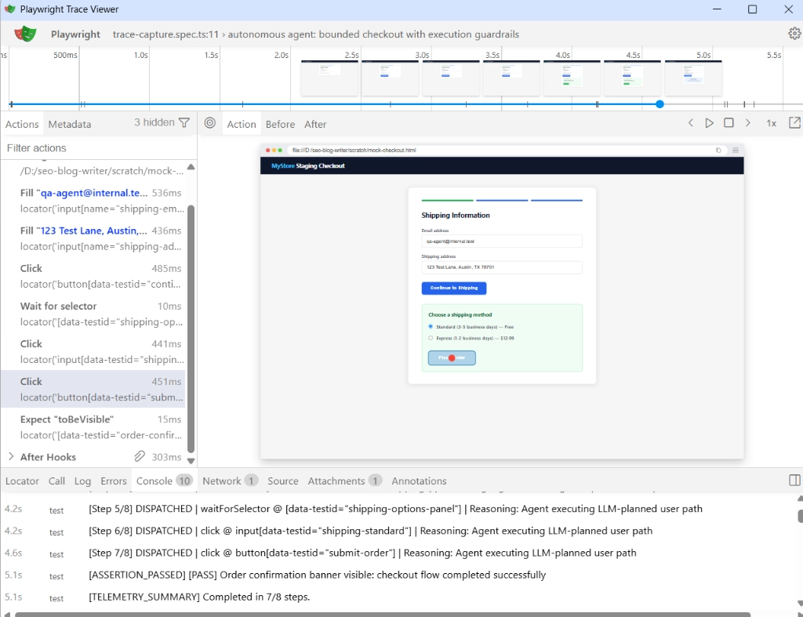The image size is (803, 617).
Task: Show the After snapshot tab
Action: click(315, 124)
